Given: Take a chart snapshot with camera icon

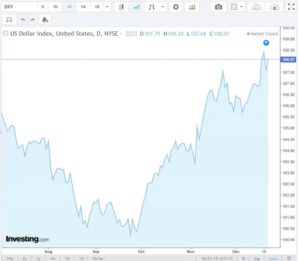Looking at the screenshot, I should [x=218, y=7].
